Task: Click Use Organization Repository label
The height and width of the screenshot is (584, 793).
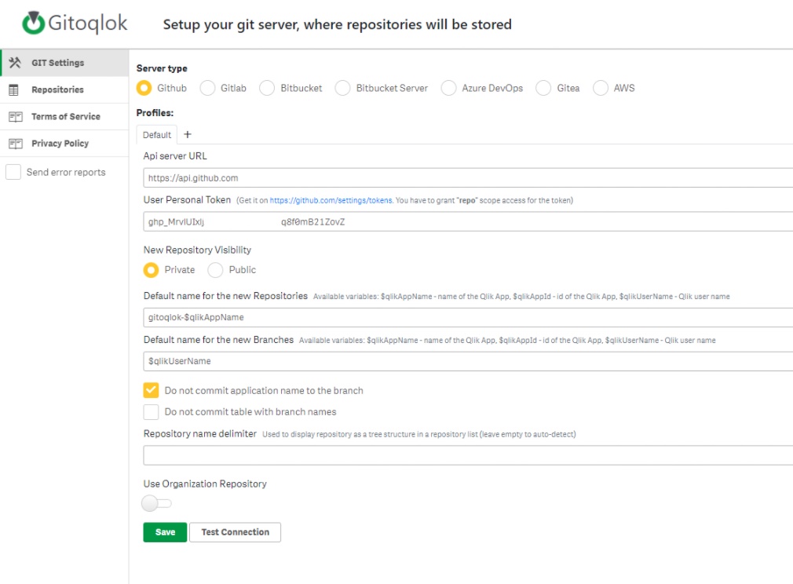Action: [205, 484]
